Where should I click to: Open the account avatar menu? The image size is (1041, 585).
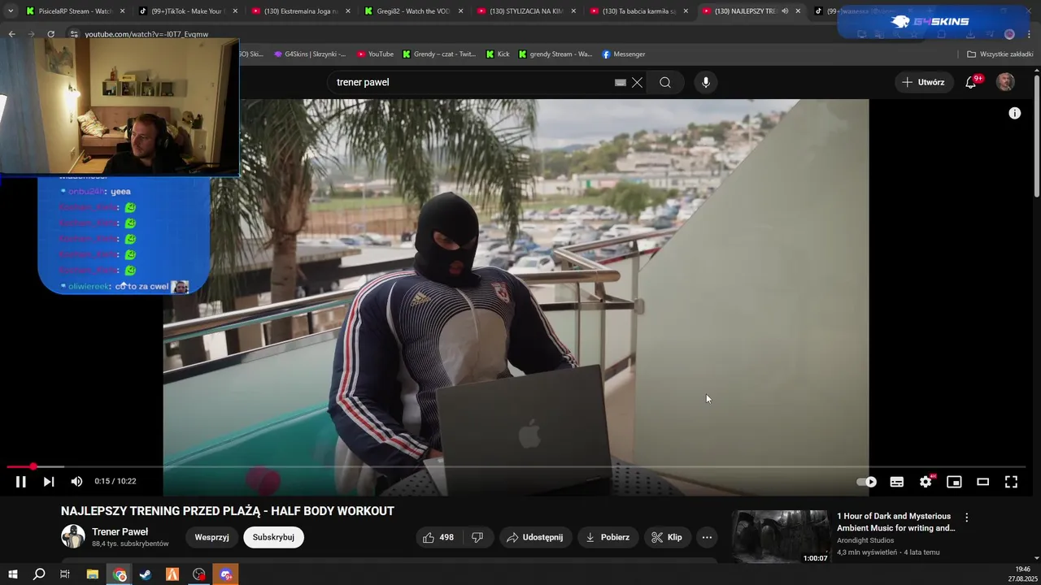click(x=1006, y=82)
